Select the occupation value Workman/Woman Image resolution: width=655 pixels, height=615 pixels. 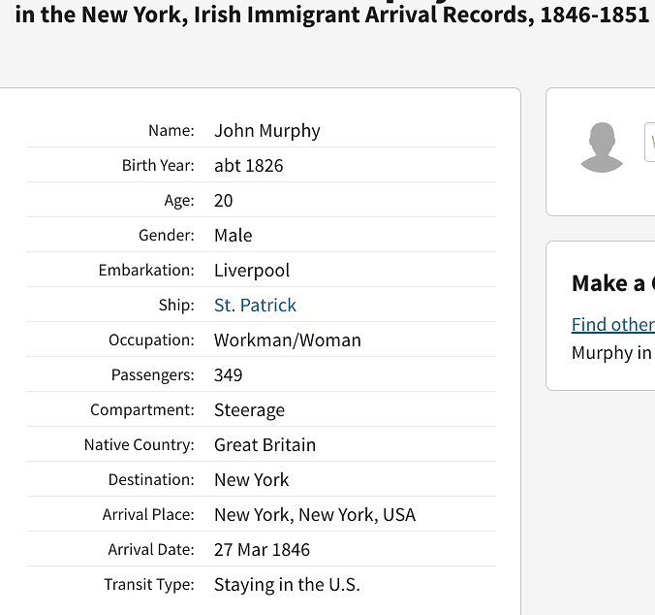(287, 340)
